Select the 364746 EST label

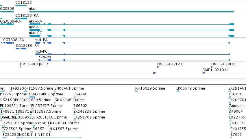(x=80, y=94)
